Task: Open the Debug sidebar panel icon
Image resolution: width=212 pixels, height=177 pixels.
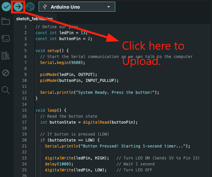Action: coord(6,73)
